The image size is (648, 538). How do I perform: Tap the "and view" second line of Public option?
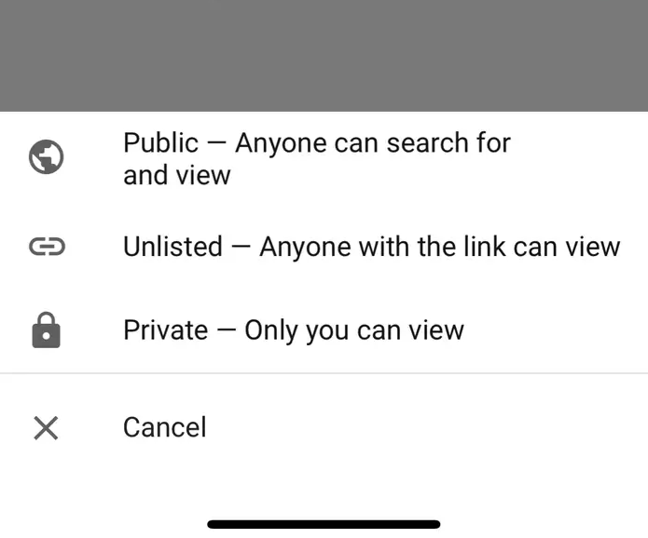point(177,175)
